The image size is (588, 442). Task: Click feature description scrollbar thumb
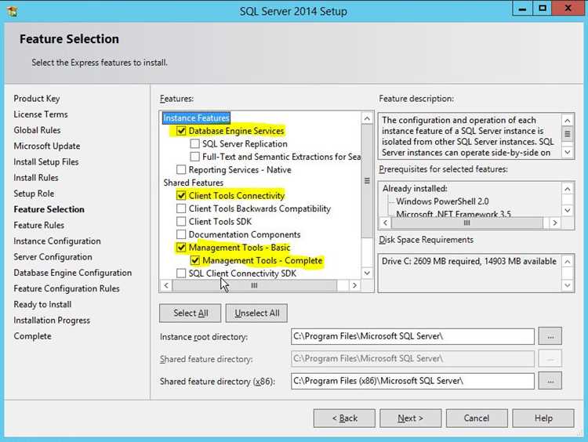tap(568, 134)
